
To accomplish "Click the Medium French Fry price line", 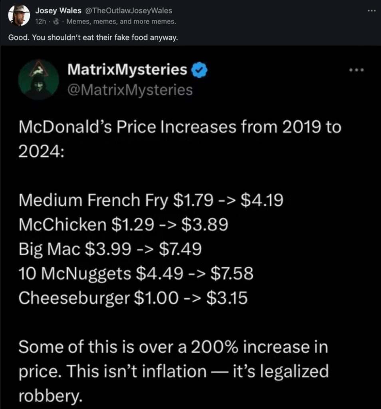I will pyautogui.click(x=151, y=200).
